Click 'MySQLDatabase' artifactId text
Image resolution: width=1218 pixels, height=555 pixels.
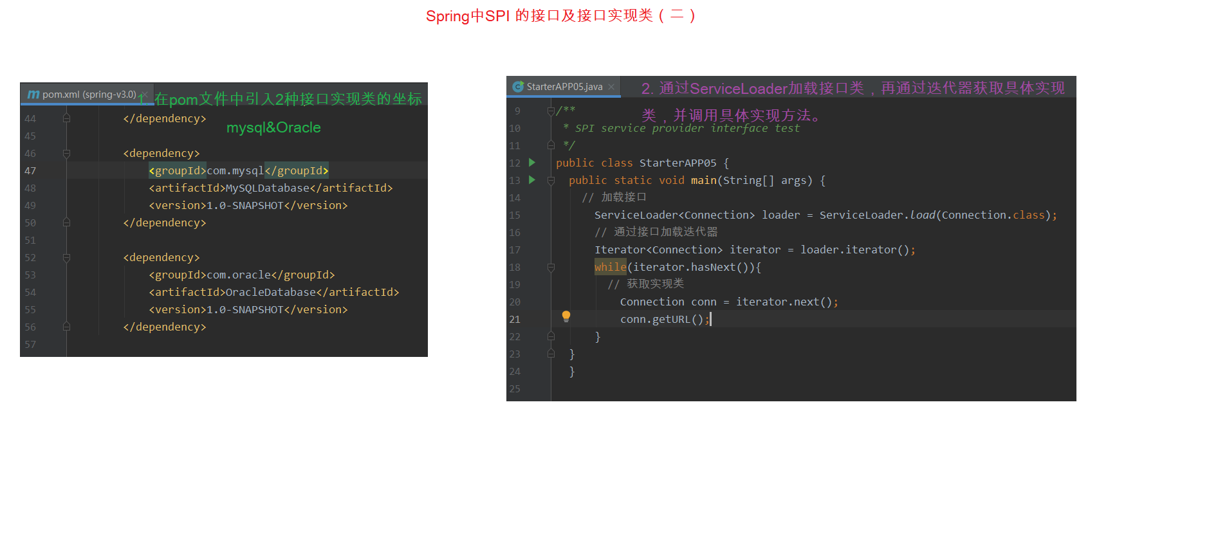click(268, 188)
